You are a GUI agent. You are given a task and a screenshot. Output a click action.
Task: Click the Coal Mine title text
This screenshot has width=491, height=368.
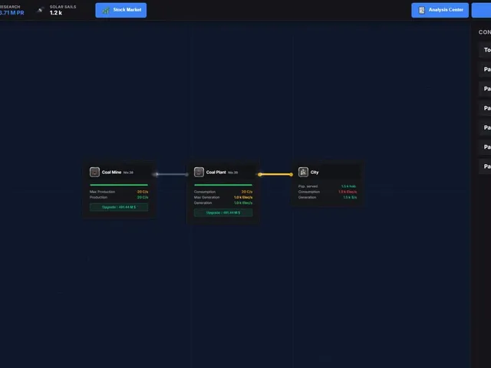(111, 172)
